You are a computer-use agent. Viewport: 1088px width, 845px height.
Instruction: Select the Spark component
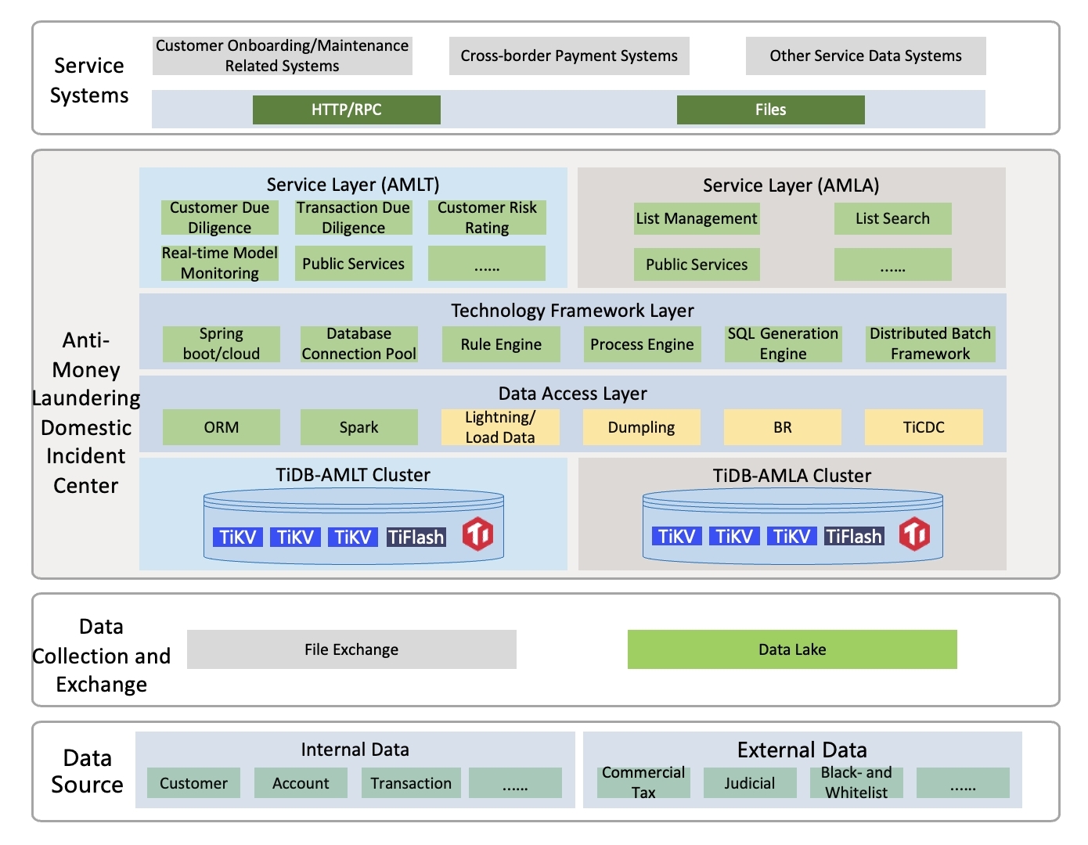[358, 427]
